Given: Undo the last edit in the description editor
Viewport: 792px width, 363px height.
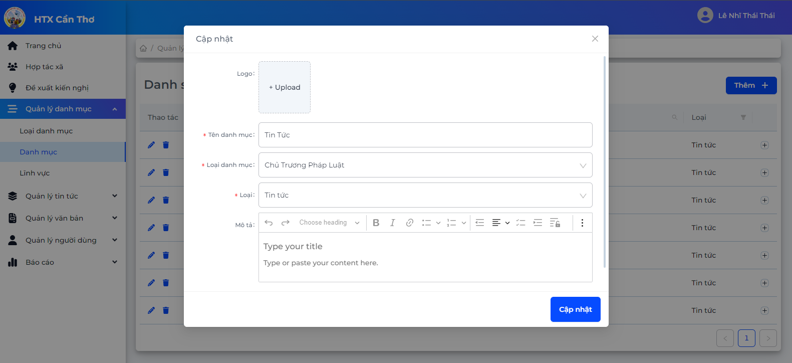Looking at the screenshot, I should tap(269, 223).
